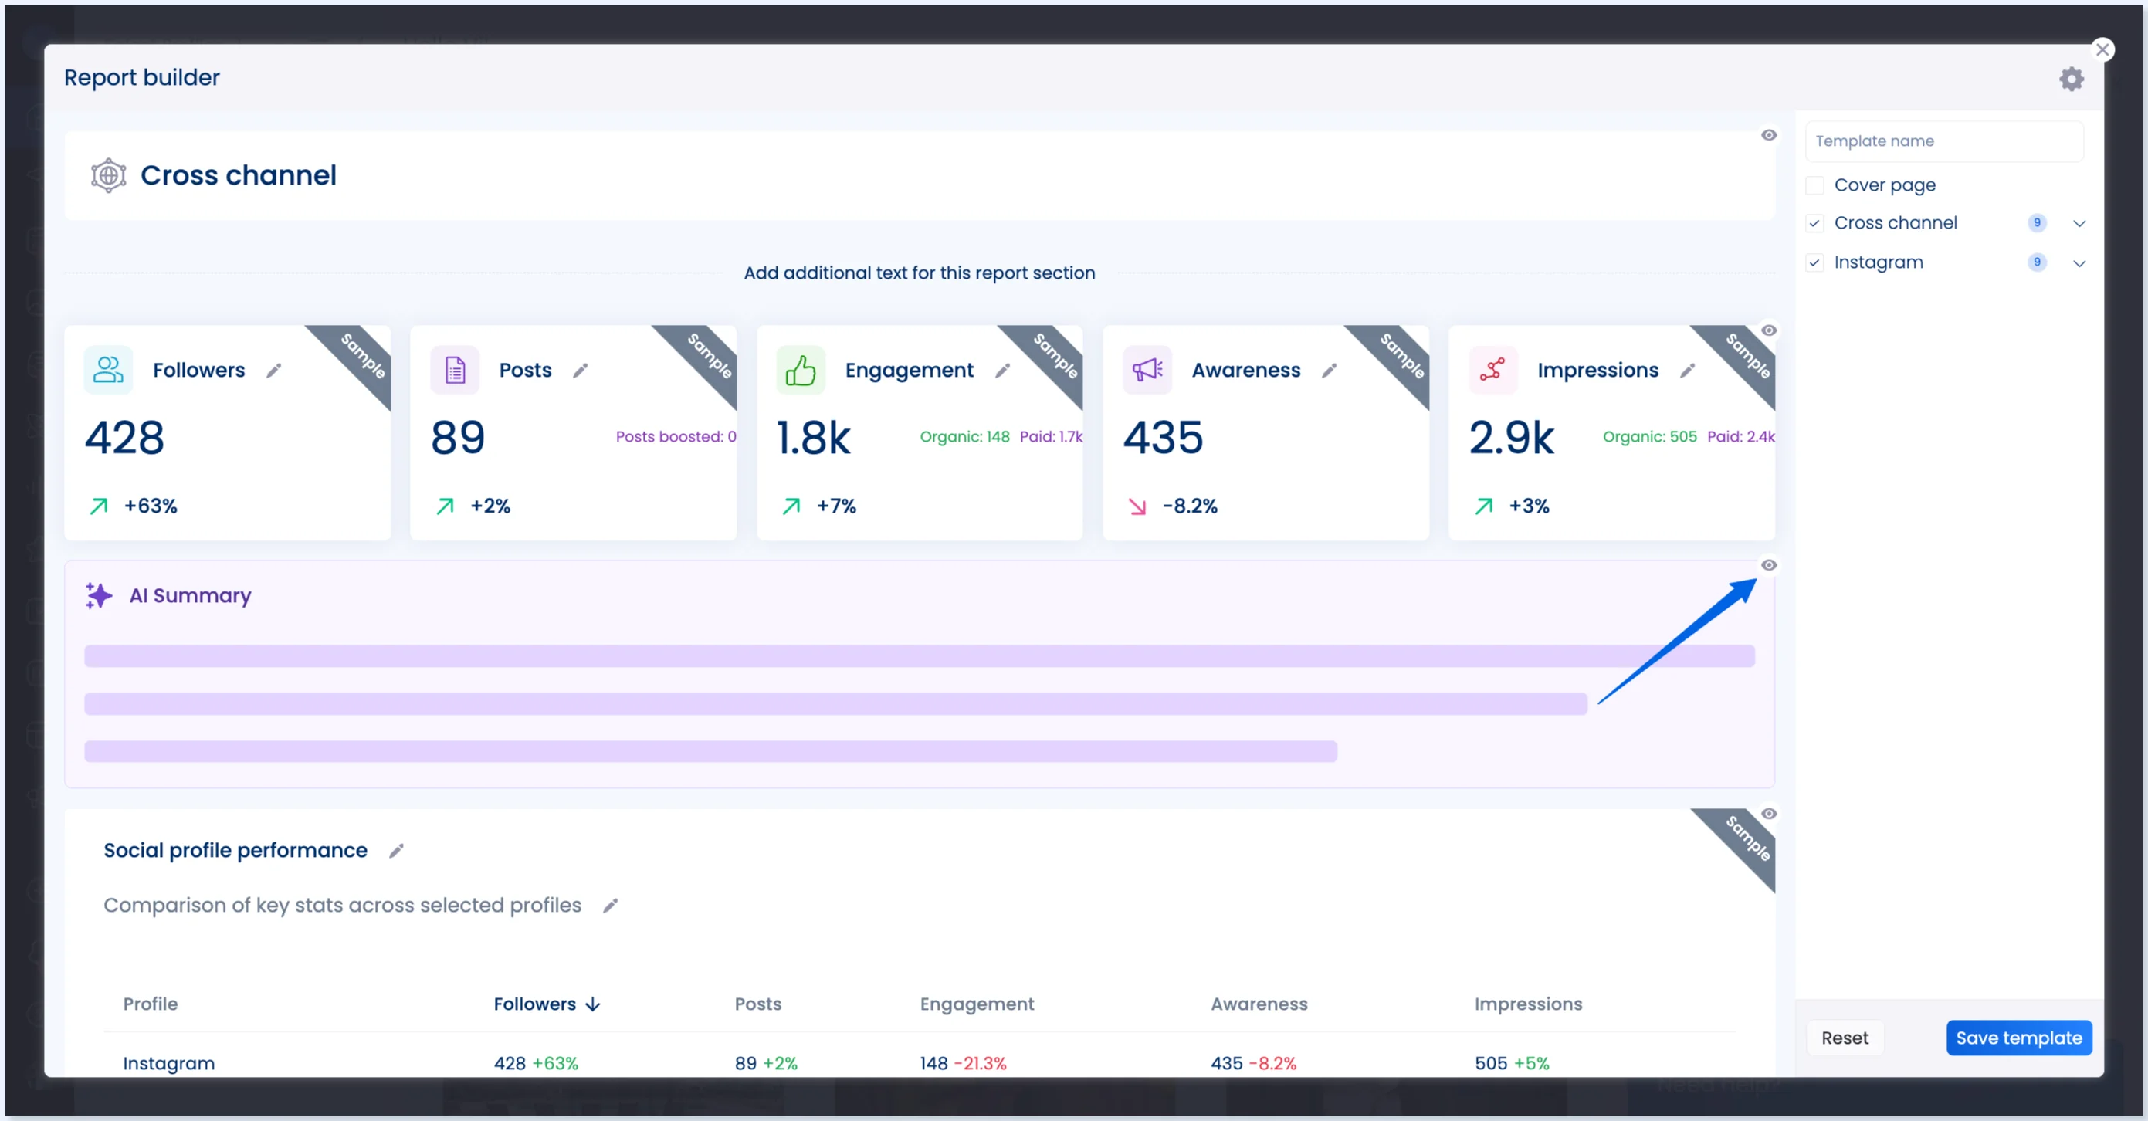Click the Impressions graph icon
2148x1121 pixels.
point(1492,370)
